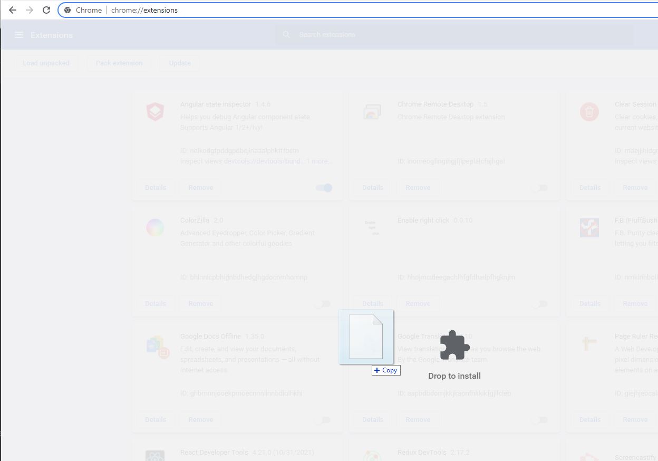Click the Update button
The height and width of the screenshot is (461, 658).
[180, 63]
